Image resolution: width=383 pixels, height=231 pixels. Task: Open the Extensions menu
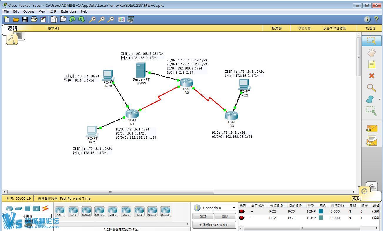click(x=69, y=11)
